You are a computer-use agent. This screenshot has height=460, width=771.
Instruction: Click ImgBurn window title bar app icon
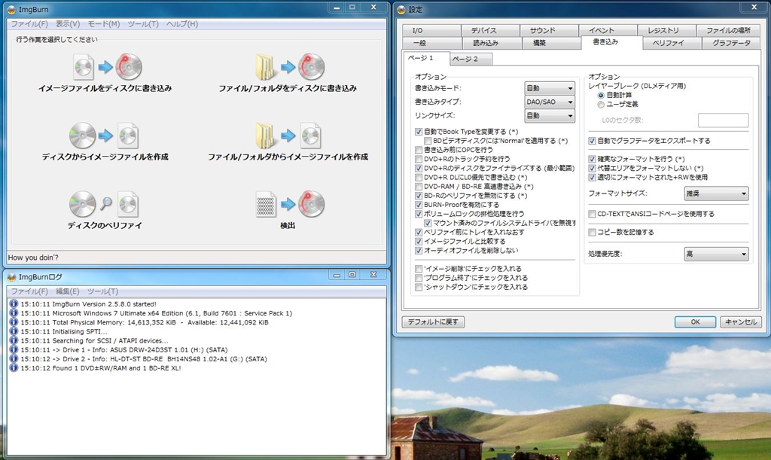(x=12, y=9)
